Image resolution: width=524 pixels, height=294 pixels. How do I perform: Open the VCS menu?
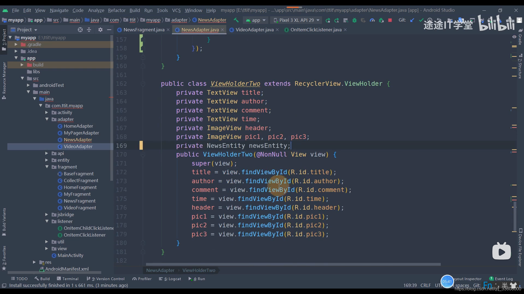176,10
